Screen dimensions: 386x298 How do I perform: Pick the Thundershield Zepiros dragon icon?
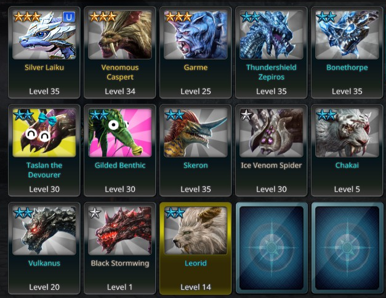(271, 34)
